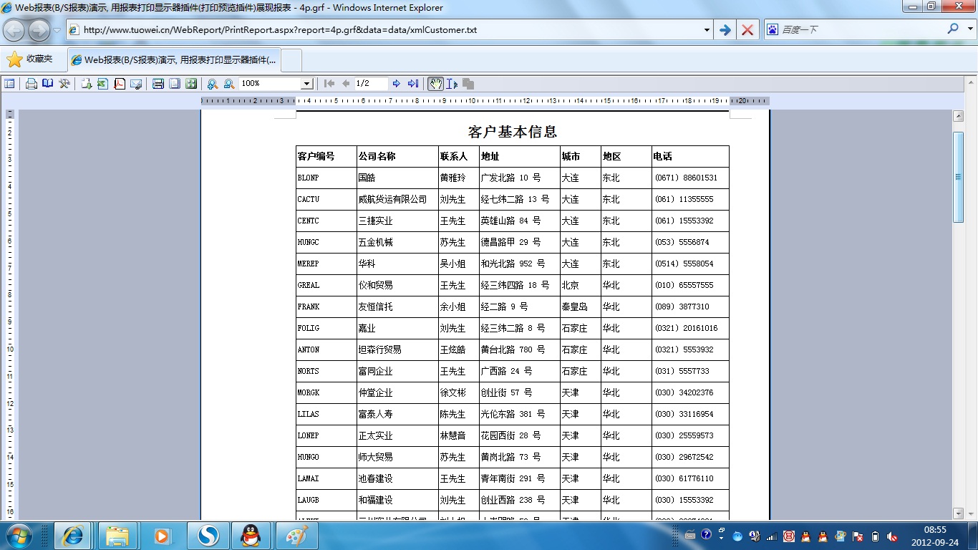The image size is (978, 550).
Task: Export the report to Excel
Action: 102,84
